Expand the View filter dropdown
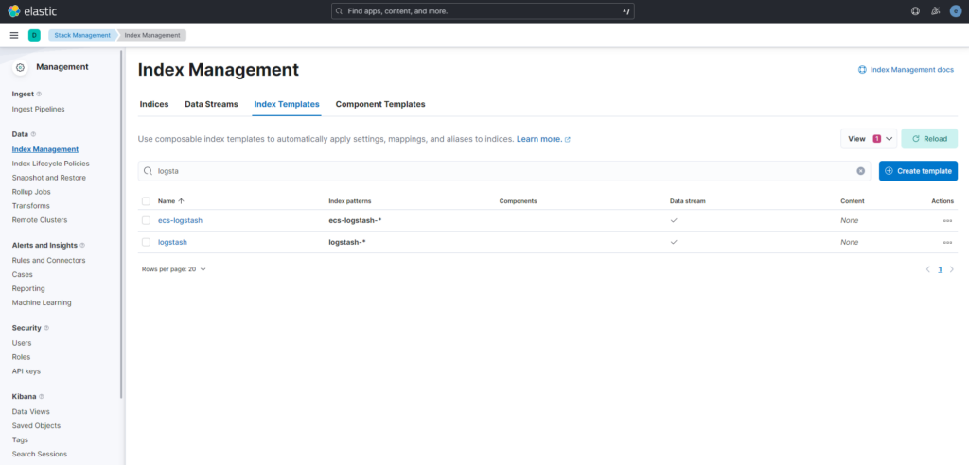The image size is (969, 465). click(x=868, y=139)
